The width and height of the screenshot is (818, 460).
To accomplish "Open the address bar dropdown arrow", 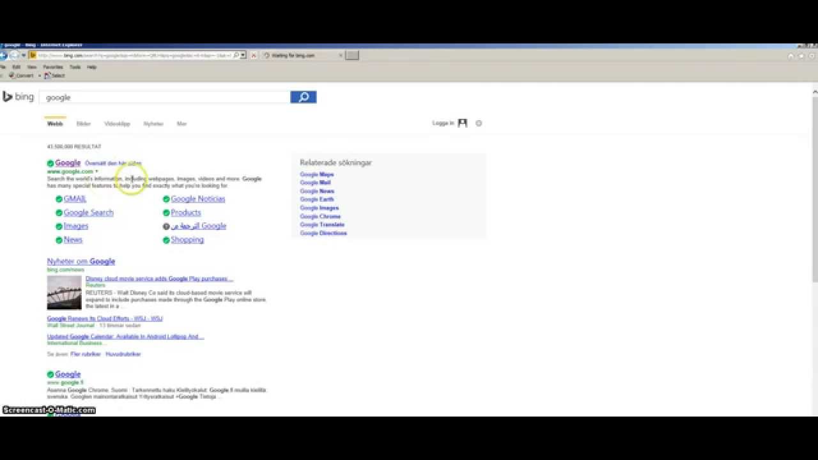I will [x=243, y=56].
